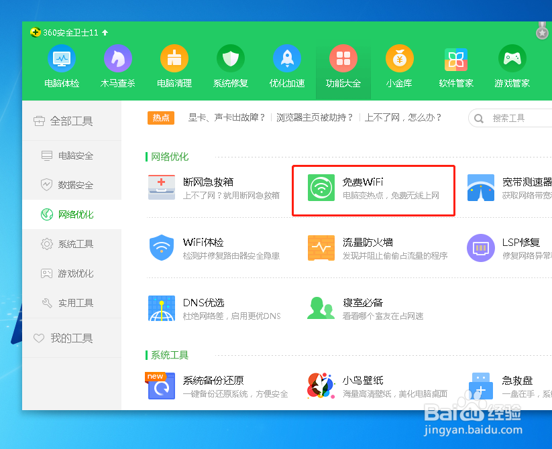Open the 流量防火墙 orange wall icon
Viewport: 552px width, 449px height.
coord(321,247)
